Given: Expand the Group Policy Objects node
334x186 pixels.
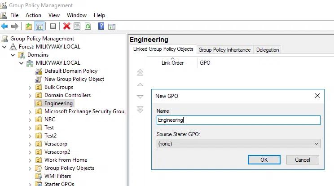Looking at the screenshot, I should [x=30, y=168].
